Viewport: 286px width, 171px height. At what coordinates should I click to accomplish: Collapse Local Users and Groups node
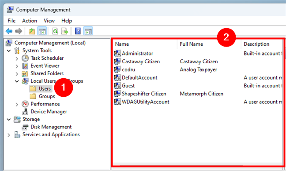[17, 81]
